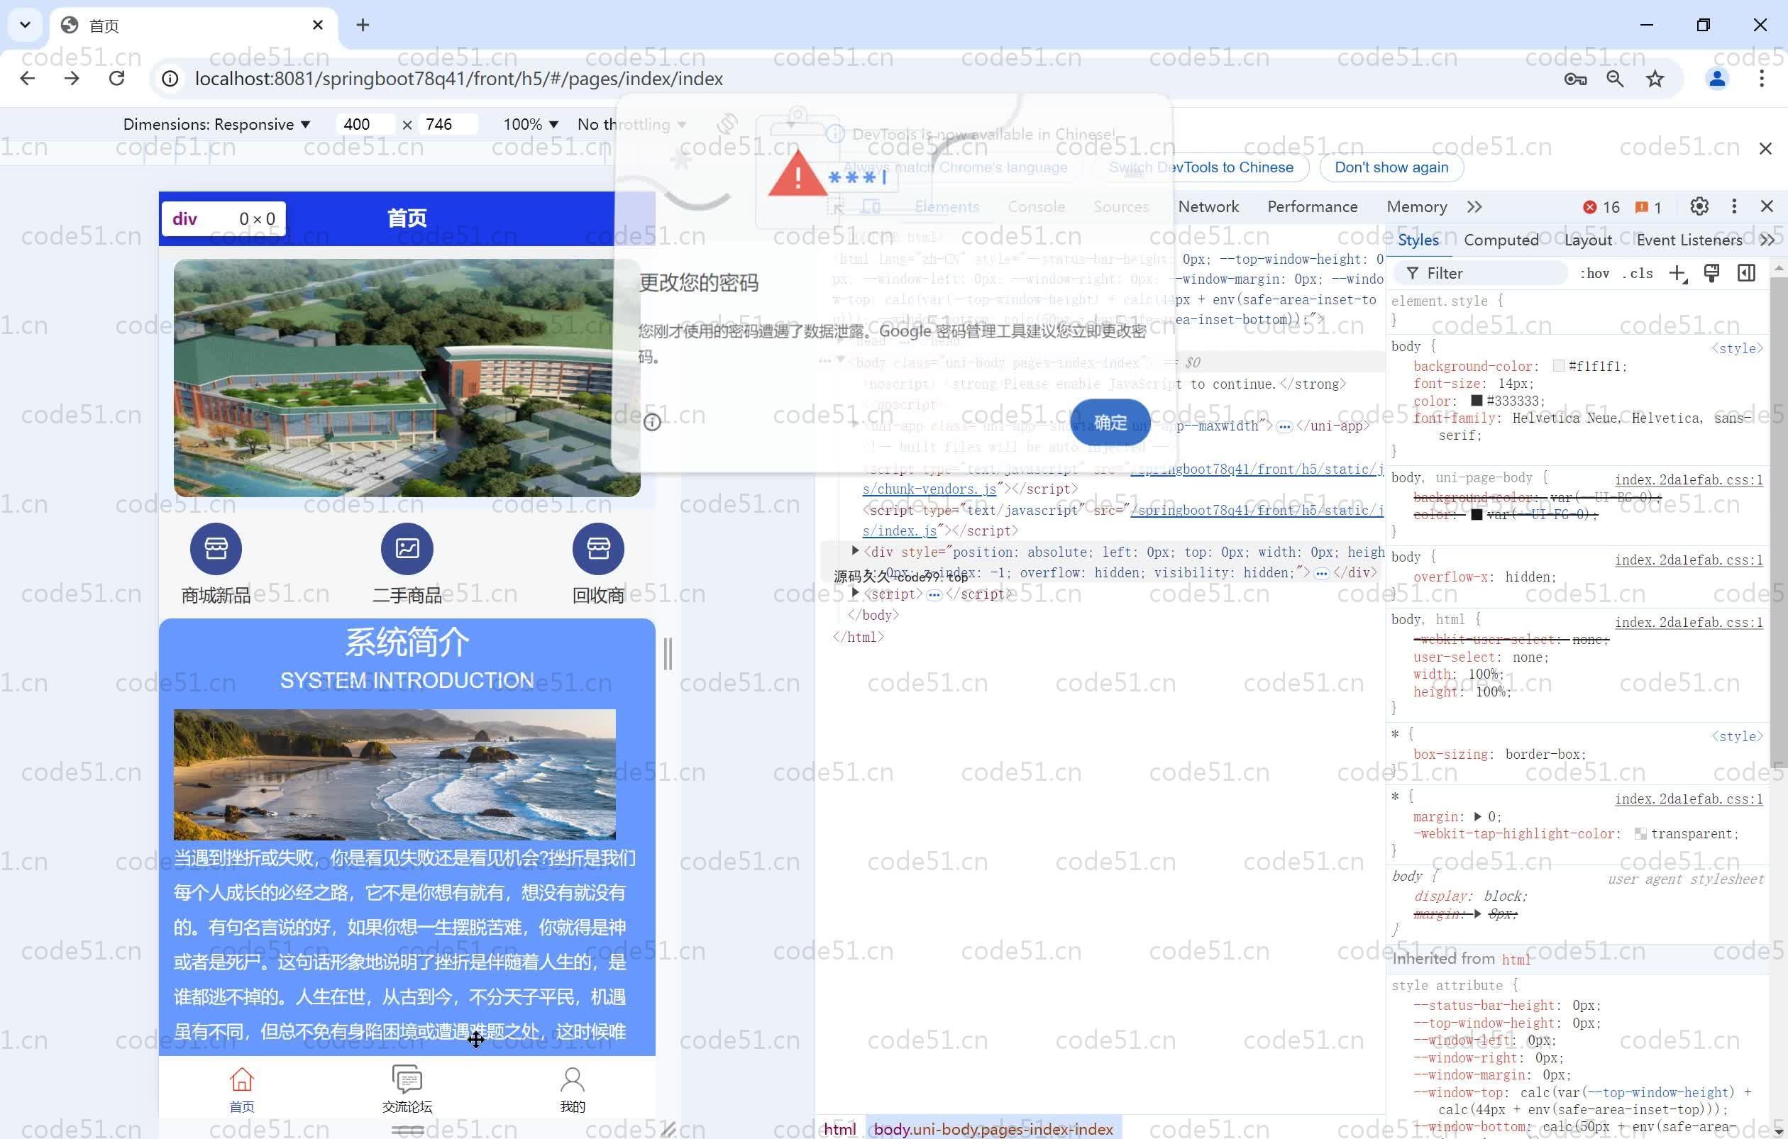Add a new style rule plus icon
1788x1139 pixels.
pos(1678,273)
